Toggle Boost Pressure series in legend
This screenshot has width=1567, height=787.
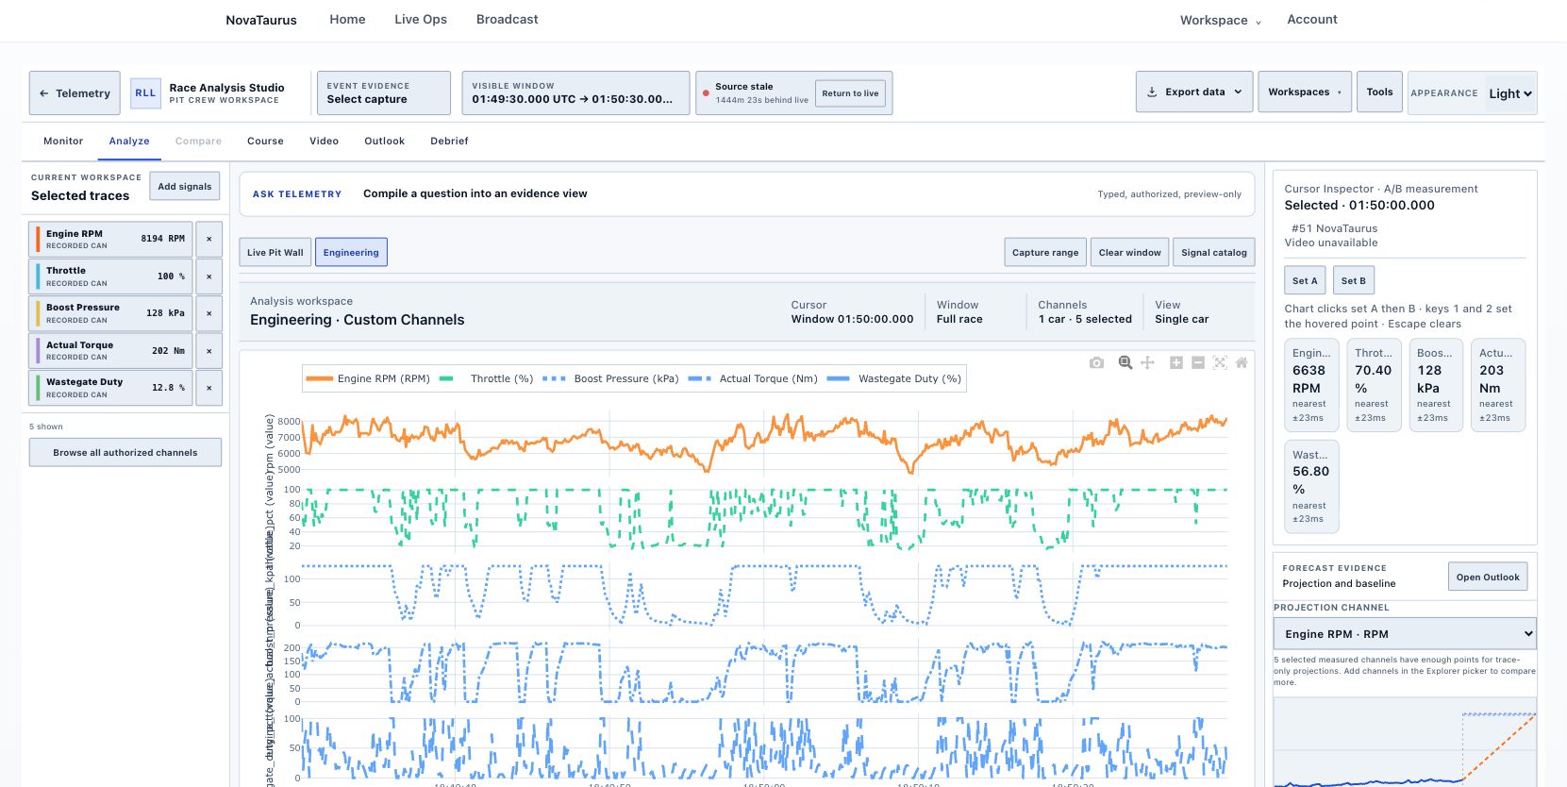point(611,378)
